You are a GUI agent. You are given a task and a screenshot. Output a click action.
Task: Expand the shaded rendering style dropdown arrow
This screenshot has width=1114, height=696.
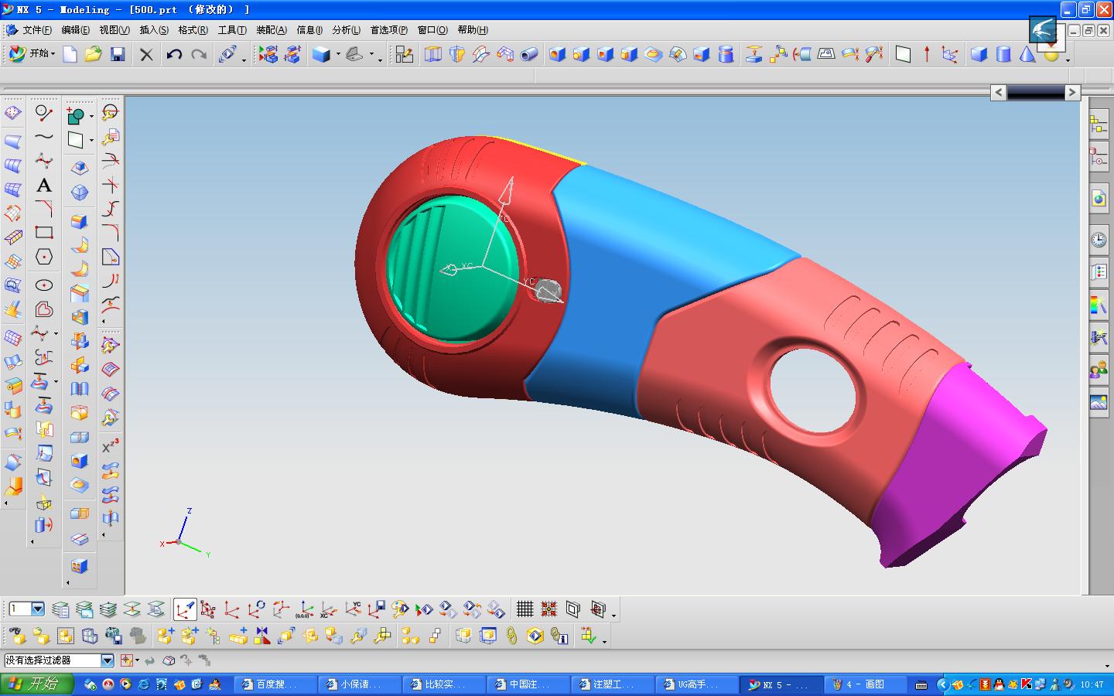coord(338,54)
